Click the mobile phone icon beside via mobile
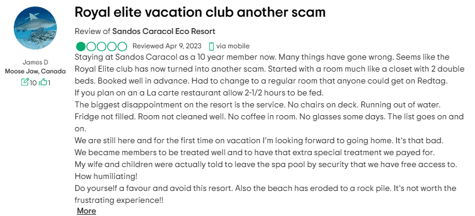475x216 pixels. click(212, 47)
